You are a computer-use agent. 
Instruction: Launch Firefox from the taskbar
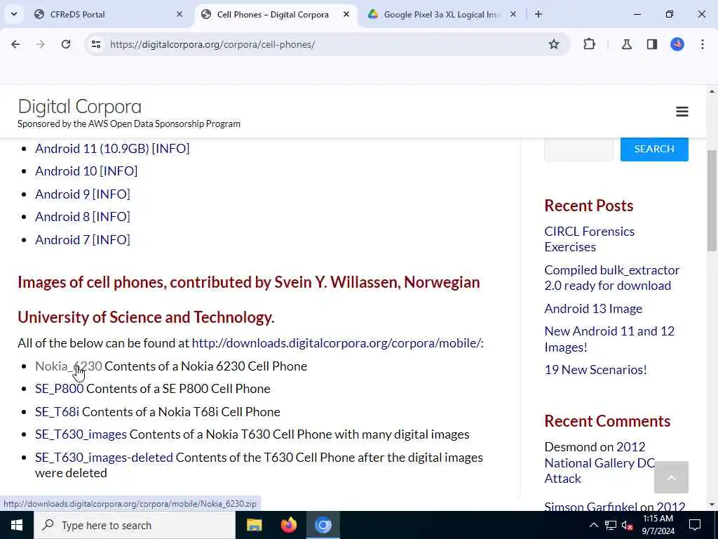[x=288, y=525]
